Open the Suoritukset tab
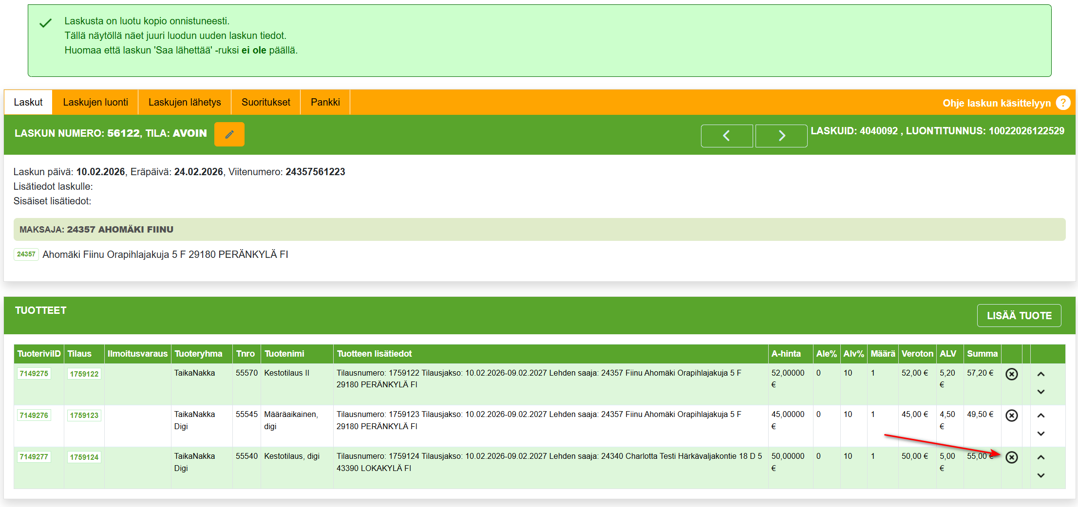The height and width of the screenshot is (507, 1078). click(x=265, y=102)
